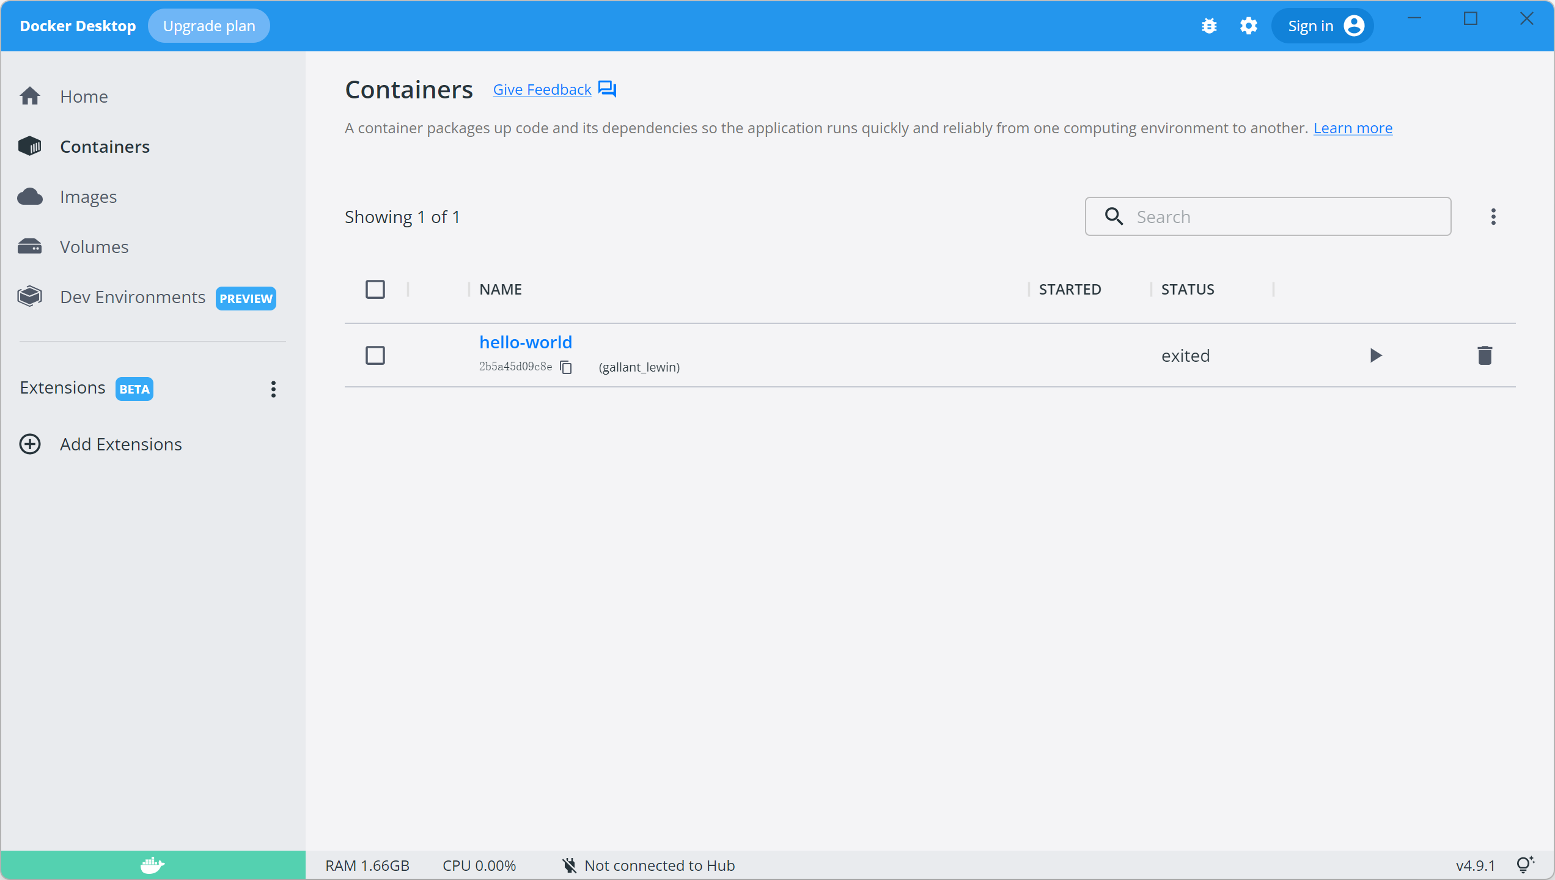
Task: Sort by the NAME column header
Action: 501,289
